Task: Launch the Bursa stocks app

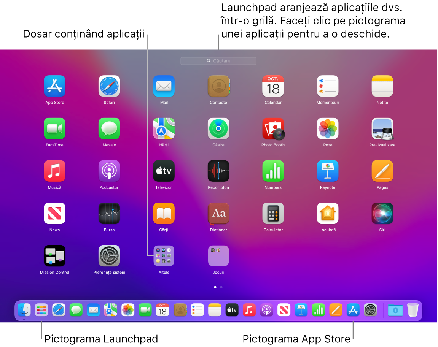Action: pos(109,213)
